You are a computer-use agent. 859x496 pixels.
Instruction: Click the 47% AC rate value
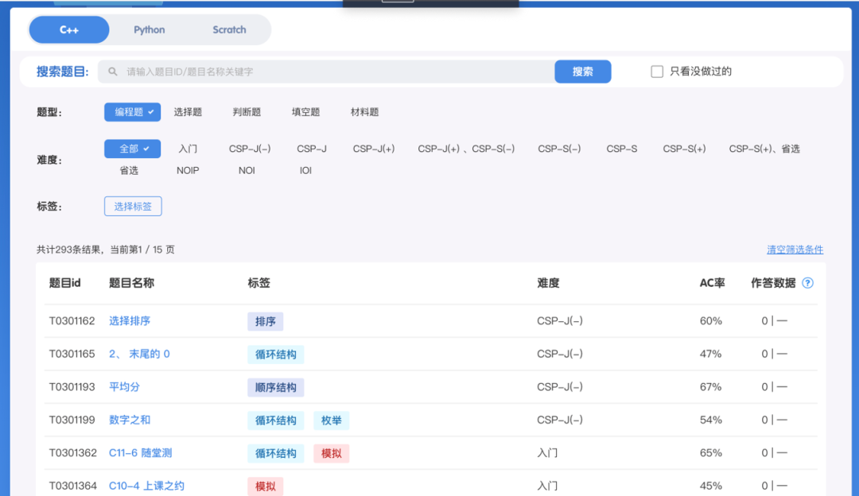pos(710,355)
